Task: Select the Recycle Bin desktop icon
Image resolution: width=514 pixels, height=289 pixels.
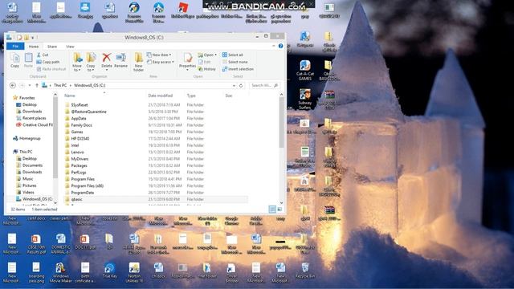Action: pyautogui.click(x=305, y=271)
